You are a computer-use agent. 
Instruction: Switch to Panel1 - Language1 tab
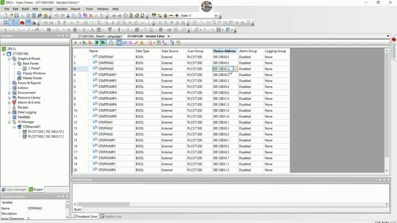tap(100, 36)
